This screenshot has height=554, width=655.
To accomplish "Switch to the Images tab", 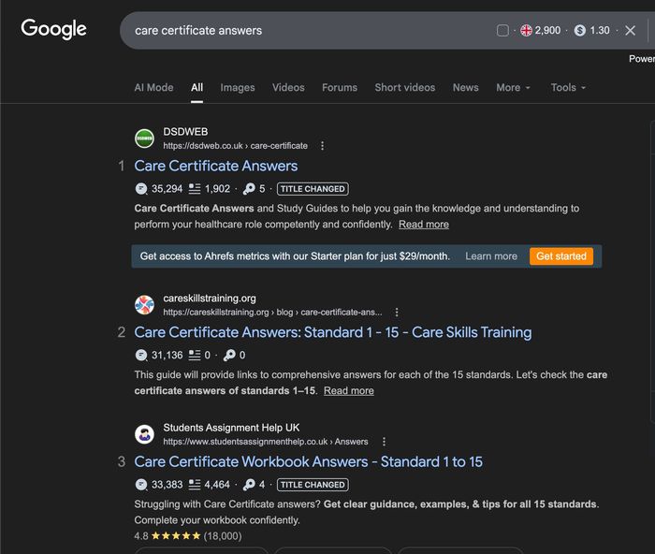I will pyautogui.click(x=238, y=88).
